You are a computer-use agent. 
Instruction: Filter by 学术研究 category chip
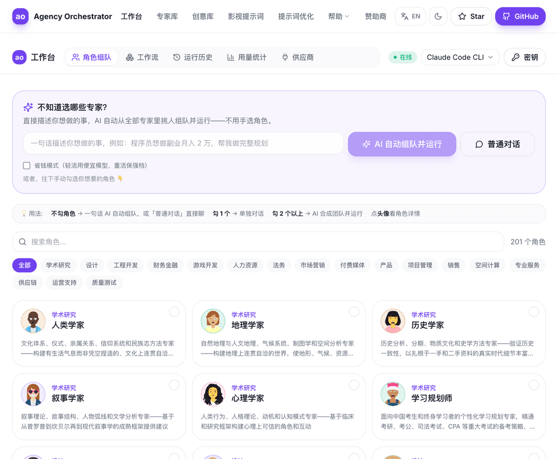click(x=58, y=265)
